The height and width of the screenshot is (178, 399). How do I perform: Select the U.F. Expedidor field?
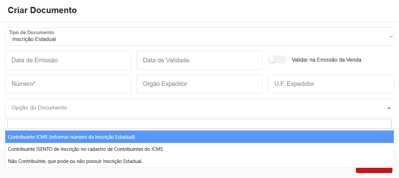(331, 84)
